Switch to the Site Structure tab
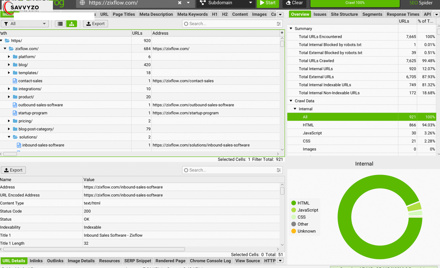The height and width of the screenshot is (268, 440). click(344, 14)
